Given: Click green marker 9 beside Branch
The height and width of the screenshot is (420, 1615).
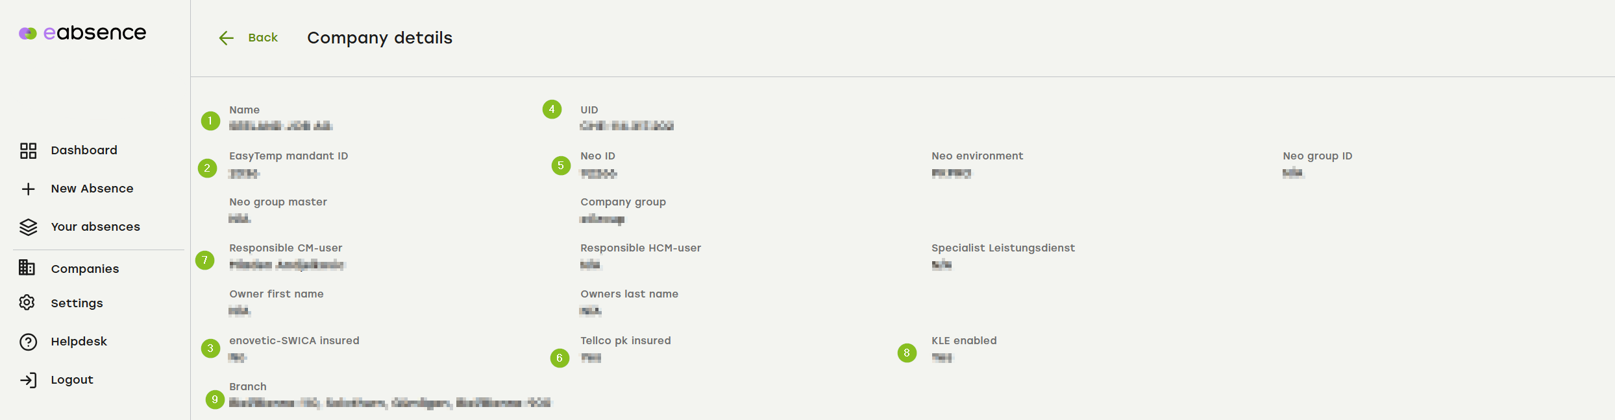Looking at the screenshot, I should coord(215,399).
